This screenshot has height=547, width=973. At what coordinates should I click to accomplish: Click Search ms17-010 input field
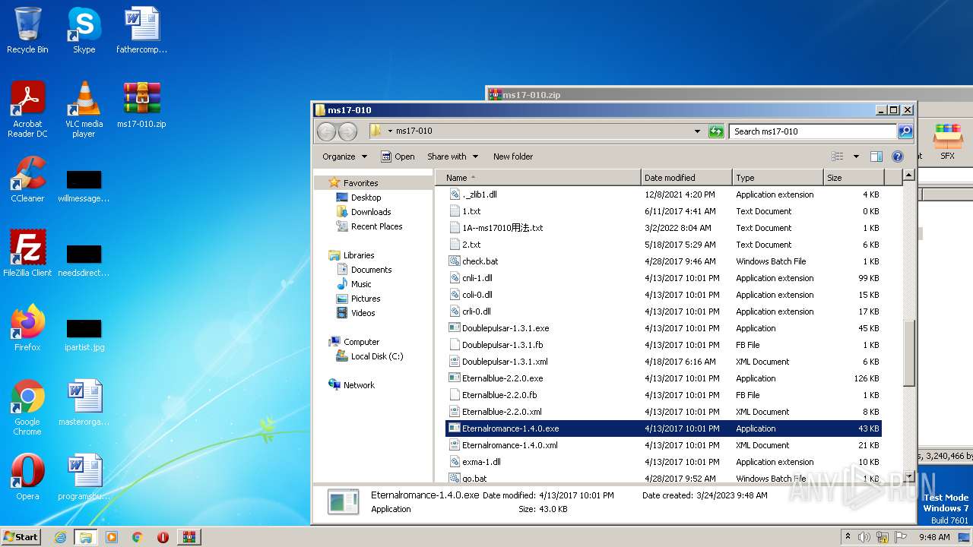pos(813,131)
